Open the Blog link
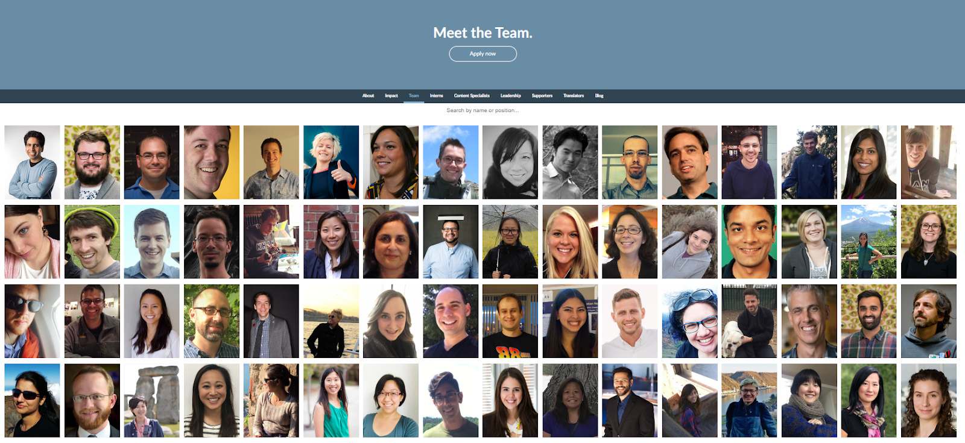The height and width of the screenshot is (443, 965). (x=599, y=96)
